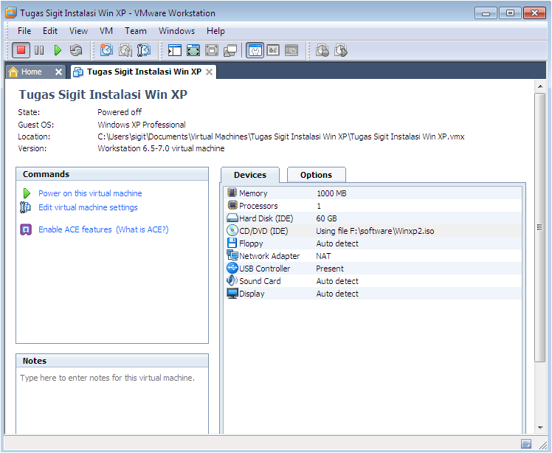Click the Sound Card speaker icon
This screenshot has height=453, width=552.
pyautogui.click(x=232, y=280)
